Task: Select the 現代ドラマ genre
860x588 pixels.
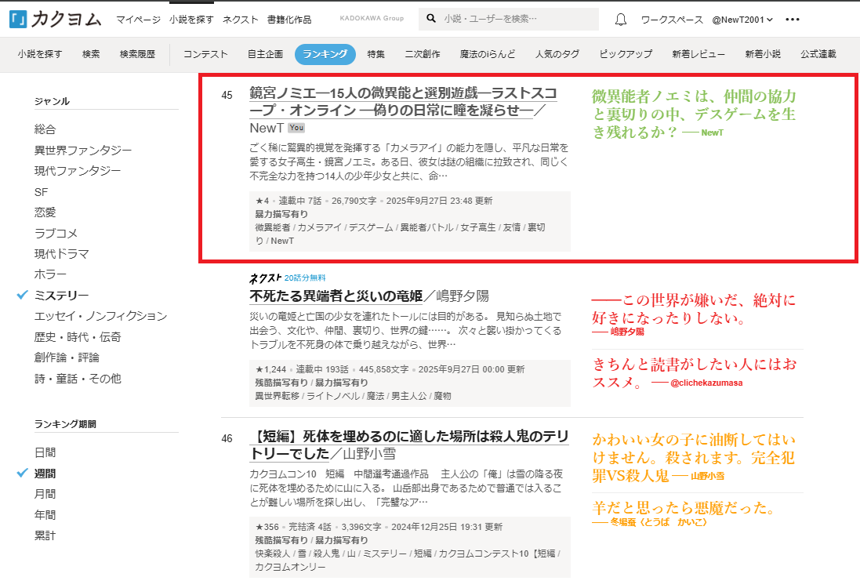Action: click(x=61, y=254)
